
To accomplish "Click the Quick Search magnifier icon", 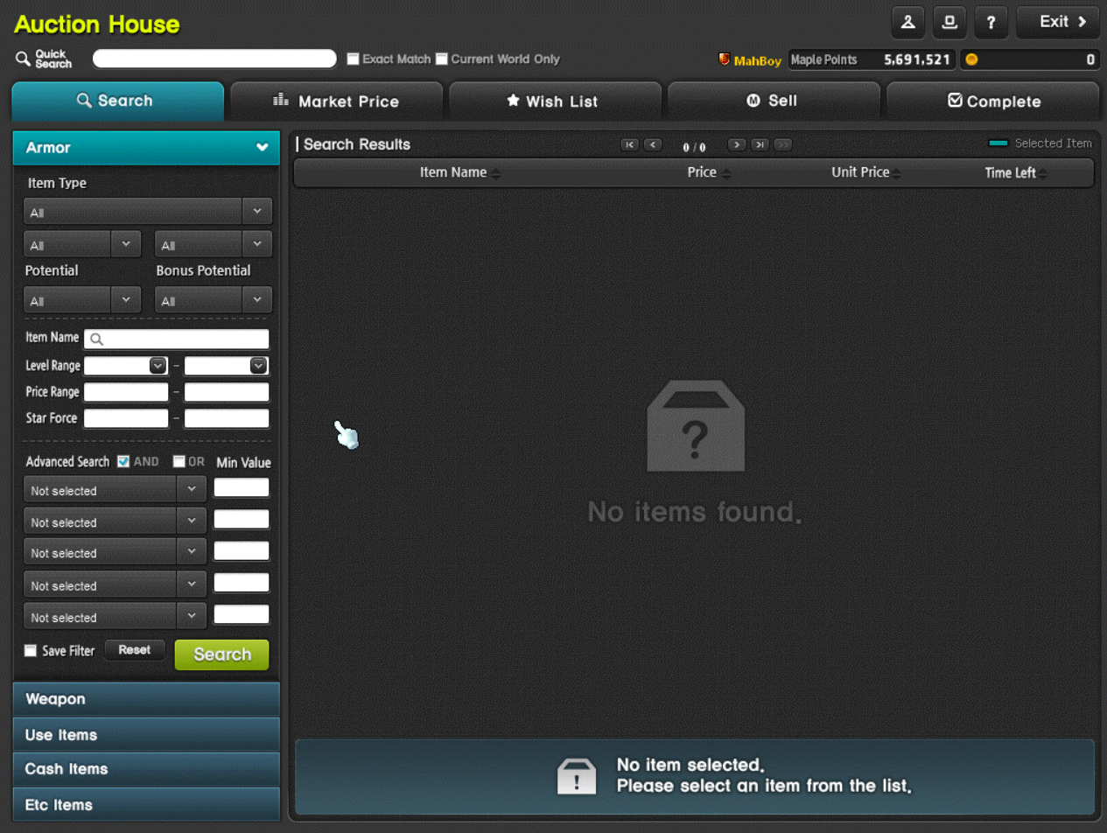I will (x=23, y=59).
